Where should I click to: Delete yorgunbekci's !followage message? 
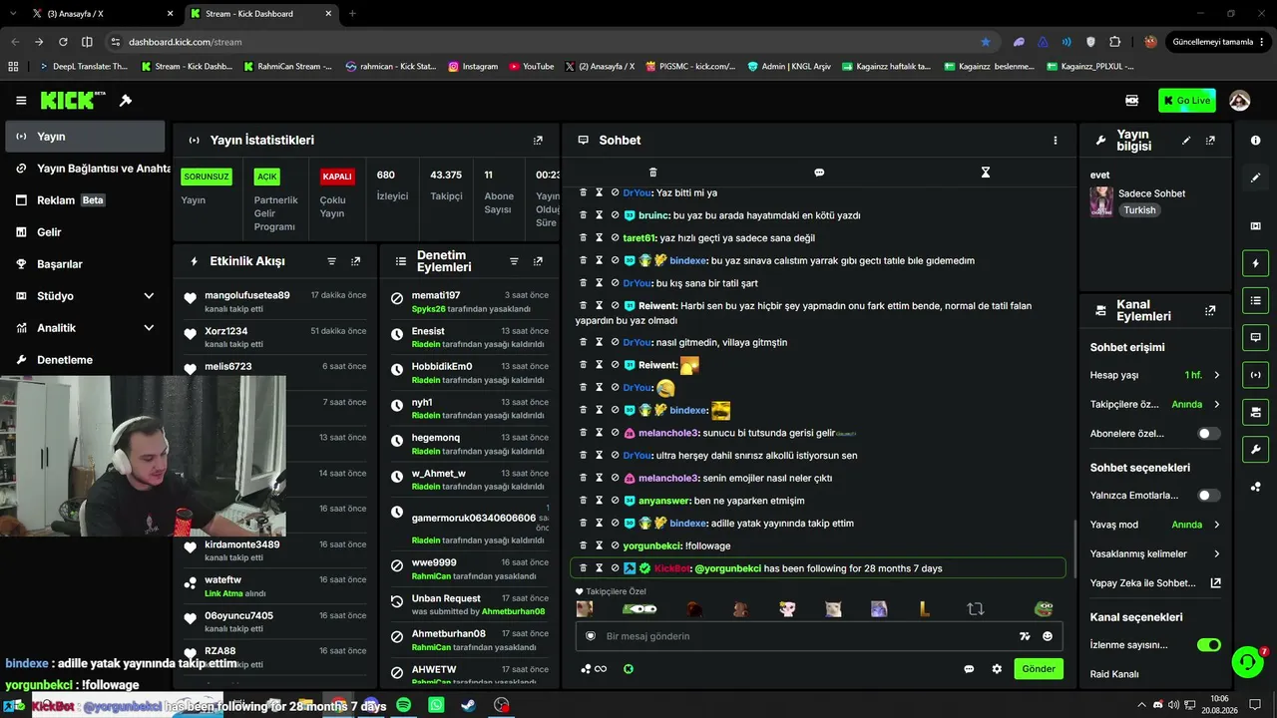coord(584,545)
